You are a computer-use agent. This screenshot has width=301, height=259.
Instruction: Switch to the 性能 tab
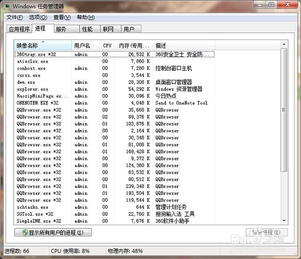[x=90, y=29]
